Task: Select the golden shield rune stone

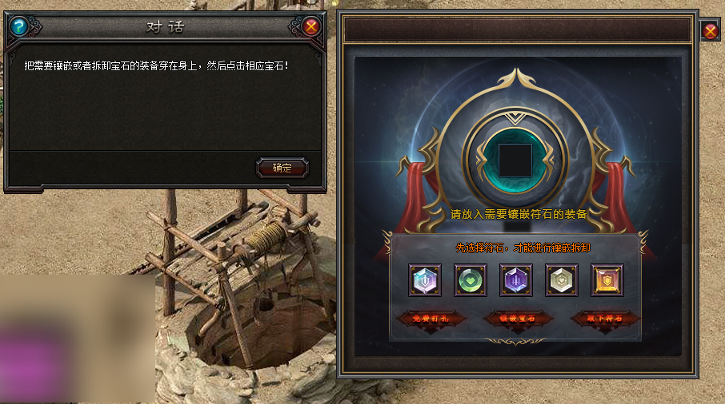Action: (x=607, y=280)
